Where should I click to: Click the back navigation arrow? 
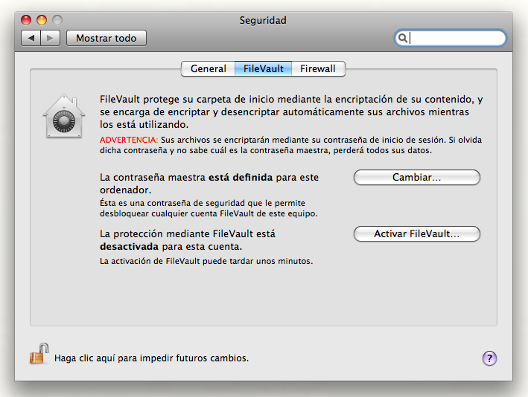click(x=31, y=38)
